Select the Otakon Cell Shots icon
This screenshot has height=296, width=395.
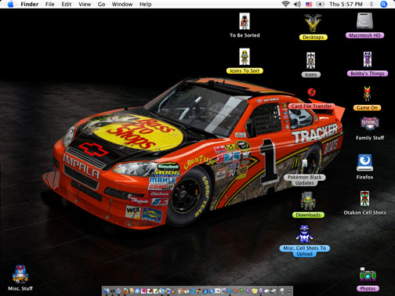[x=364, y=198]
